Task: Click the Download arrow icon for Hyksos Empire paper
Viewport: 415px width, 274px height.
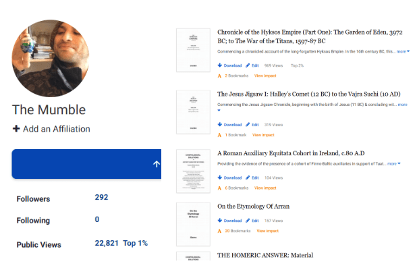Action: [x=219, y=65]
